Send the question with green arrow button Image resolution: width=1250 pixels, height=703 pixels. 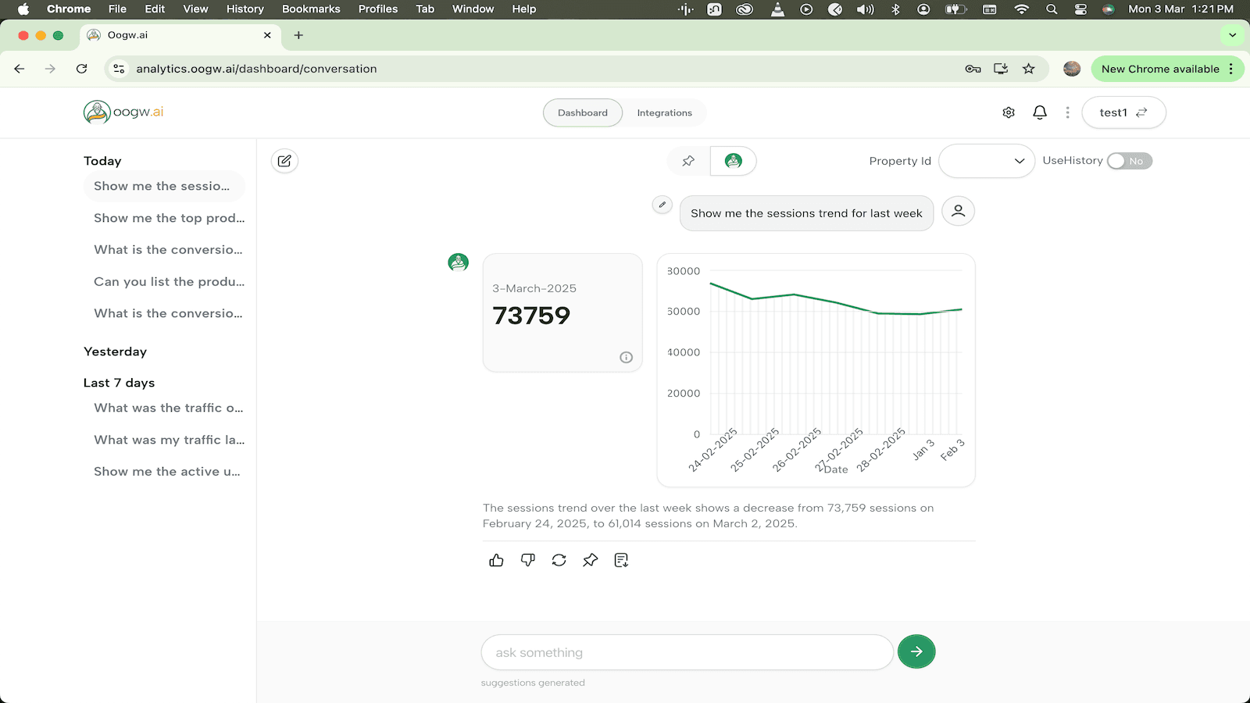click(916, 651)
